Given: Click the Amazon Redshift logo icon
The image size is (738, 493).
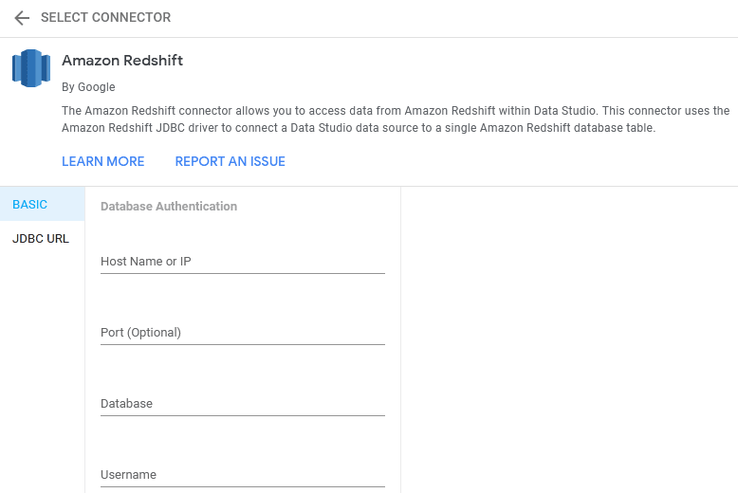Looking at the screenshot, I should [x=31, y=68].
